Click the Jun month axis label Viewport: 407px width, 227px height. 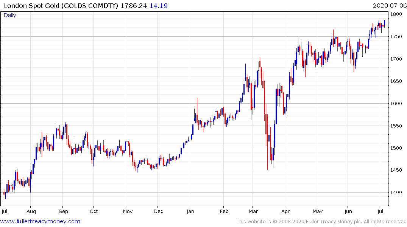[348, 211]
